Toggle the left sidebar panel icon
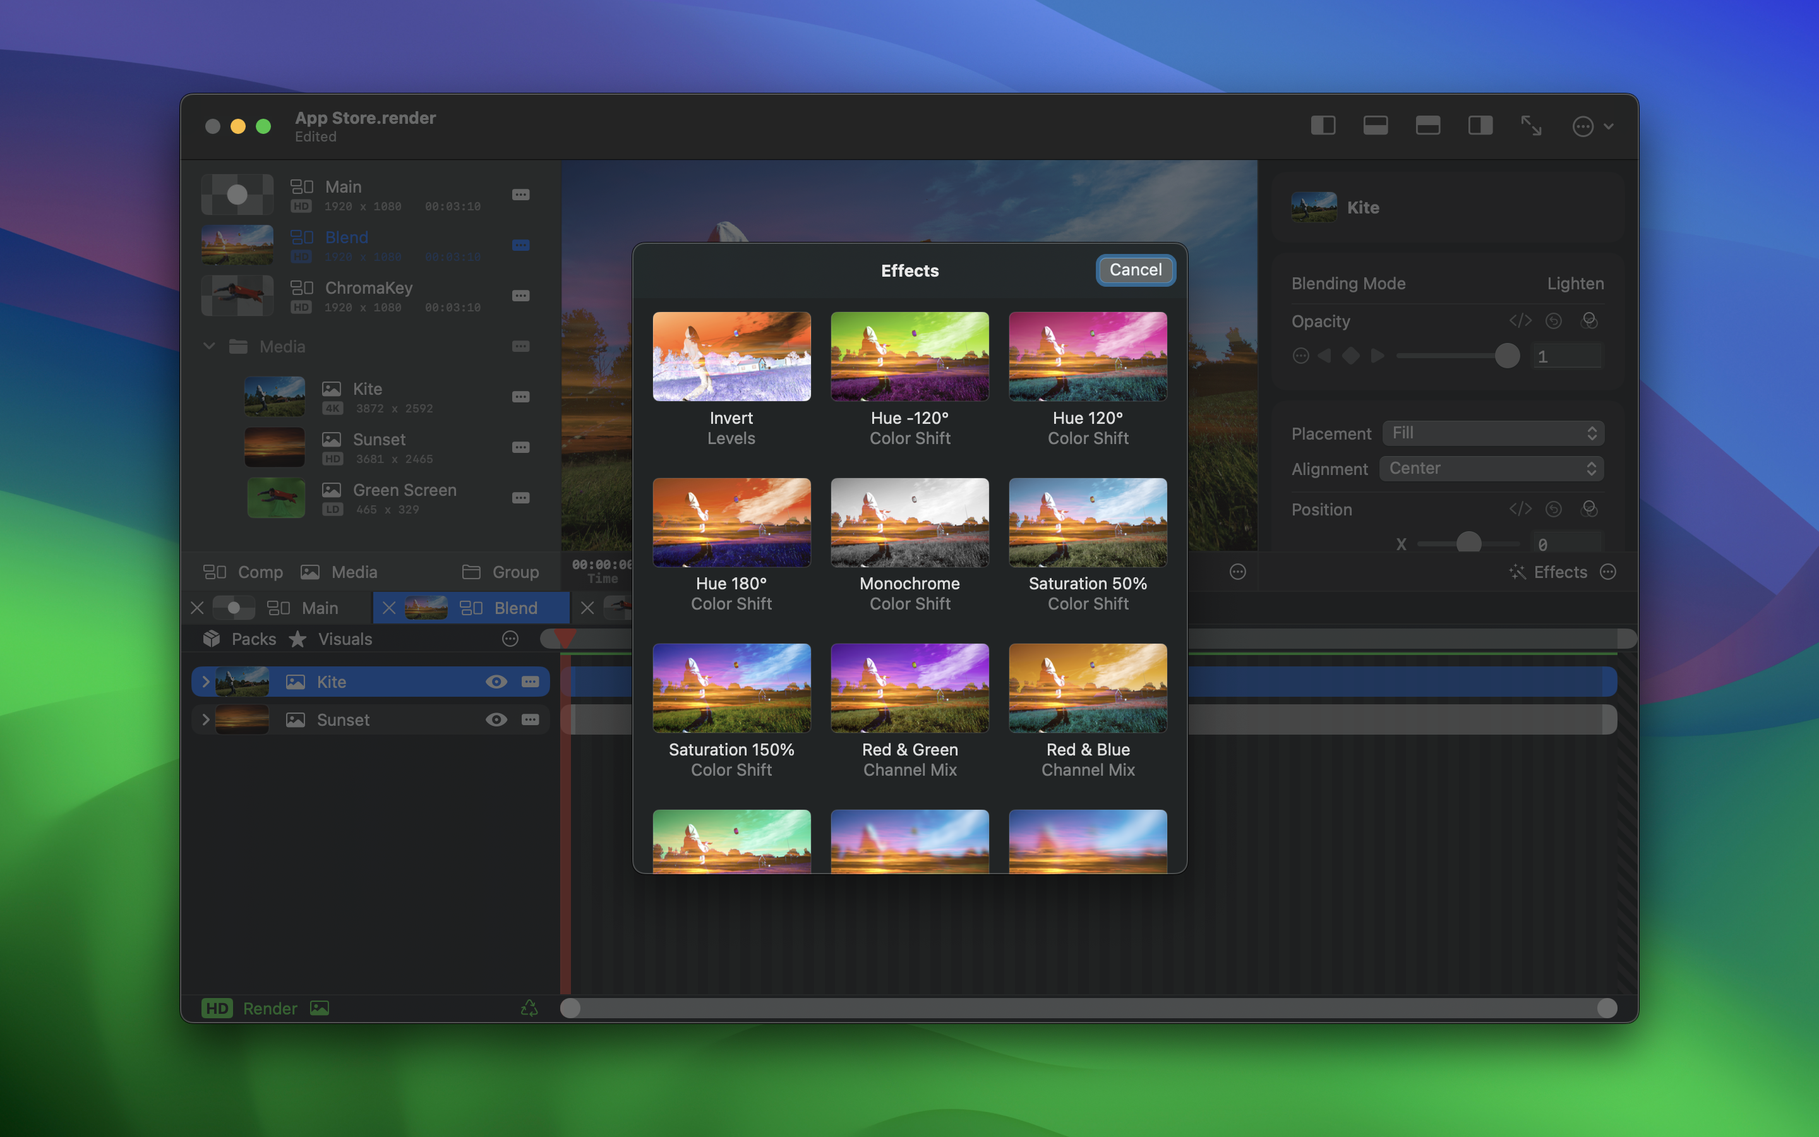Screen dimensions: 1819x1137 tap(1323, 126)
